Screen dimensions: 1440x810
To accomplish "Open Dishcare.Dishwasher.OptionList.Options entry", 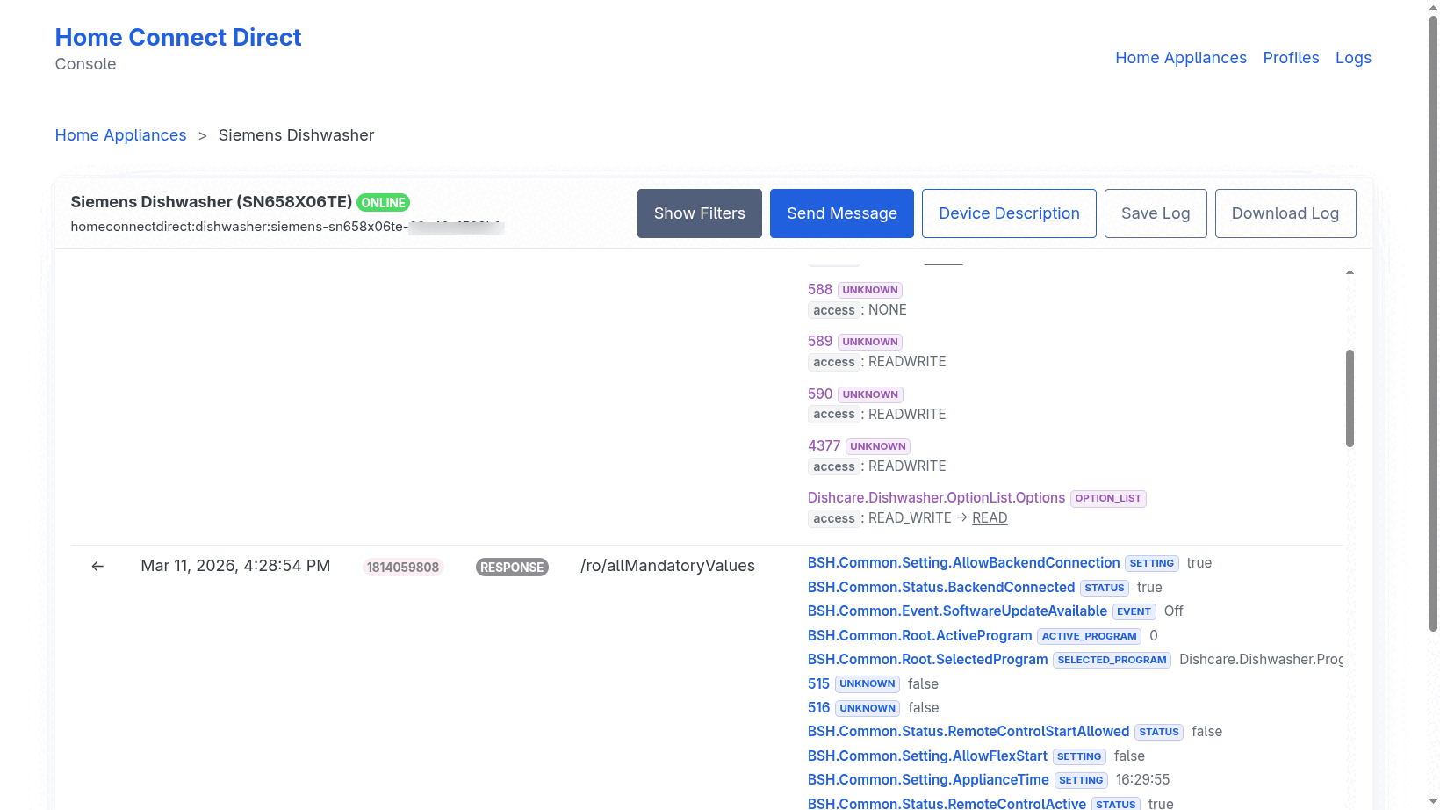I will click(936, 497).
